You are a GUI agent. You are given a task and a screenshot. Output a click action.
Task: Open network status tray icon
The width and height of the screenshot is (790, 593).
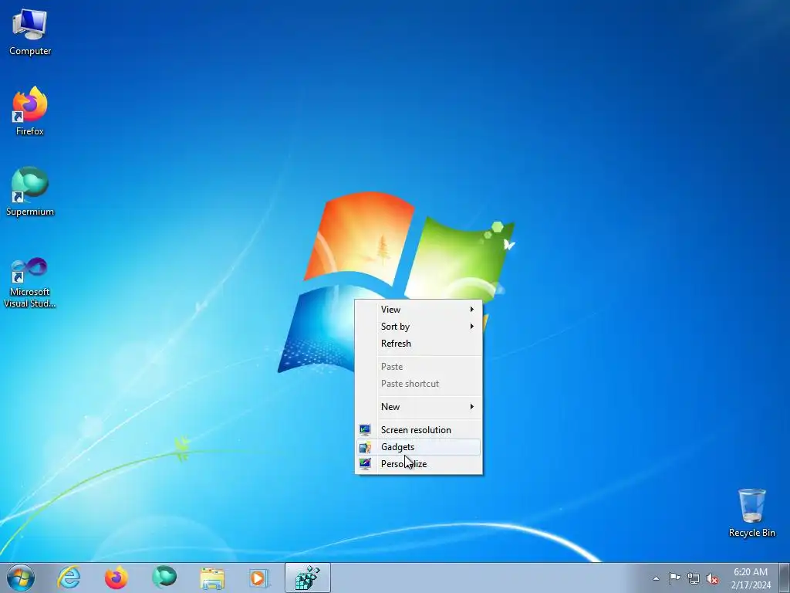[694, 578]
